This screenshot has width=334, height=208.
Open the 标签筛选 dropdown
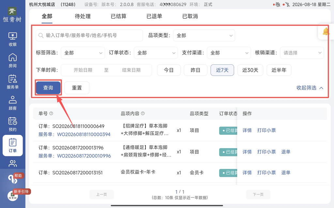point(83,53)
